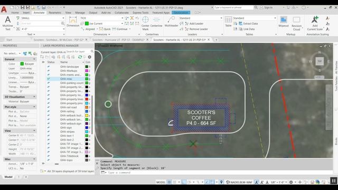Click Add Leader button
338x190 pixels.
tap(194, 23)
